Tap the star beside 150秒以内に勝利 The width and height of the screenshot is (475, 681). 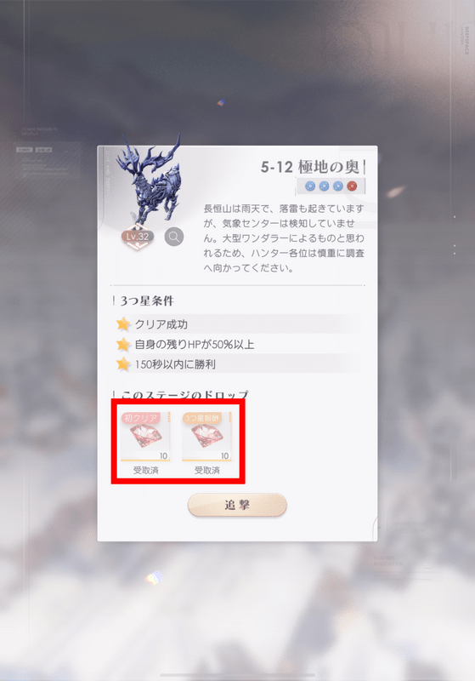pyautogui.click(x=123, y=364)
